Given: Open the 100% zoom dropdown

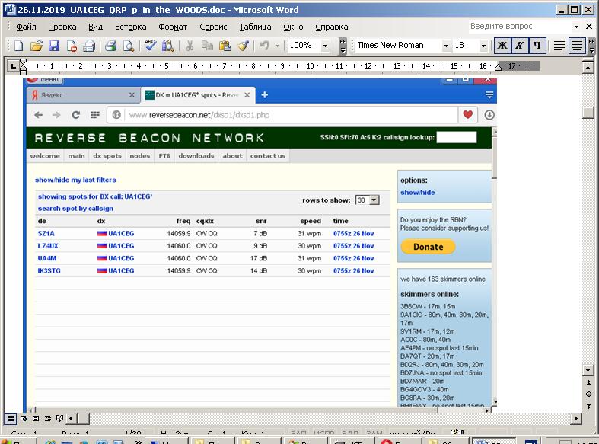Looking at the screenshot, I should point(325,46).
